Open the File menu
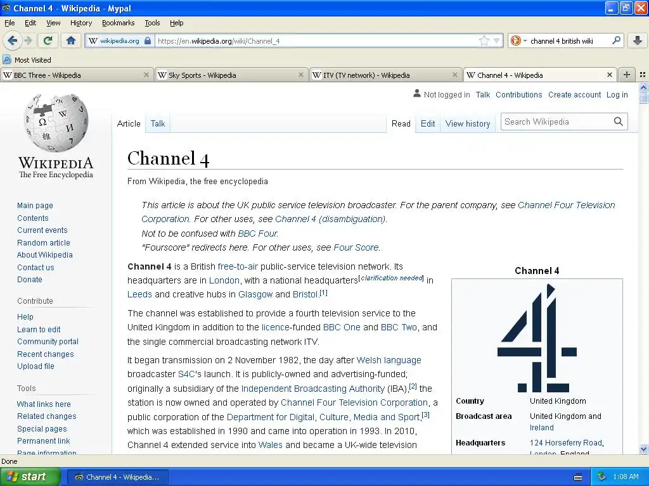The height and width of the screenshot is (486, 649). click(x=10, y=23)
